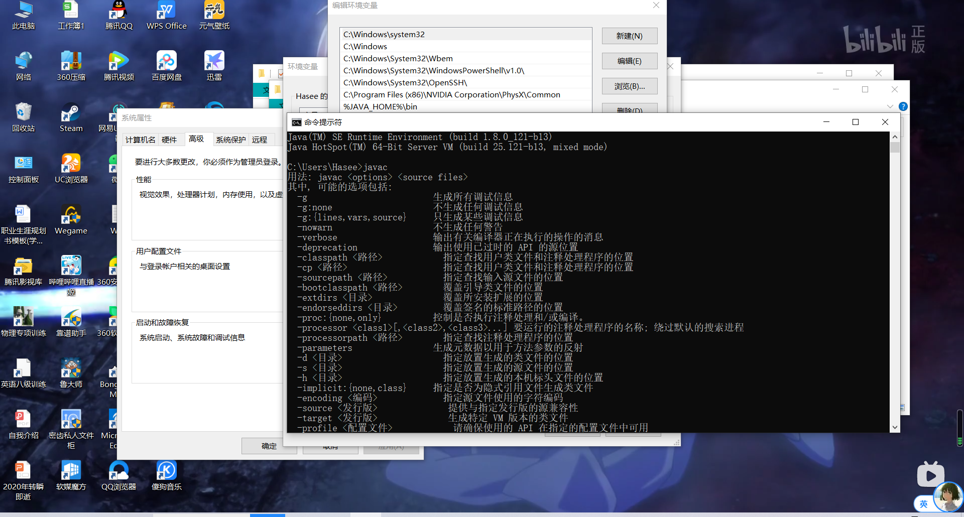This screenshot has height=517, width=964.
Task: Select the C:\Windows\system32 path entry
Action: [x=466, y=34]
